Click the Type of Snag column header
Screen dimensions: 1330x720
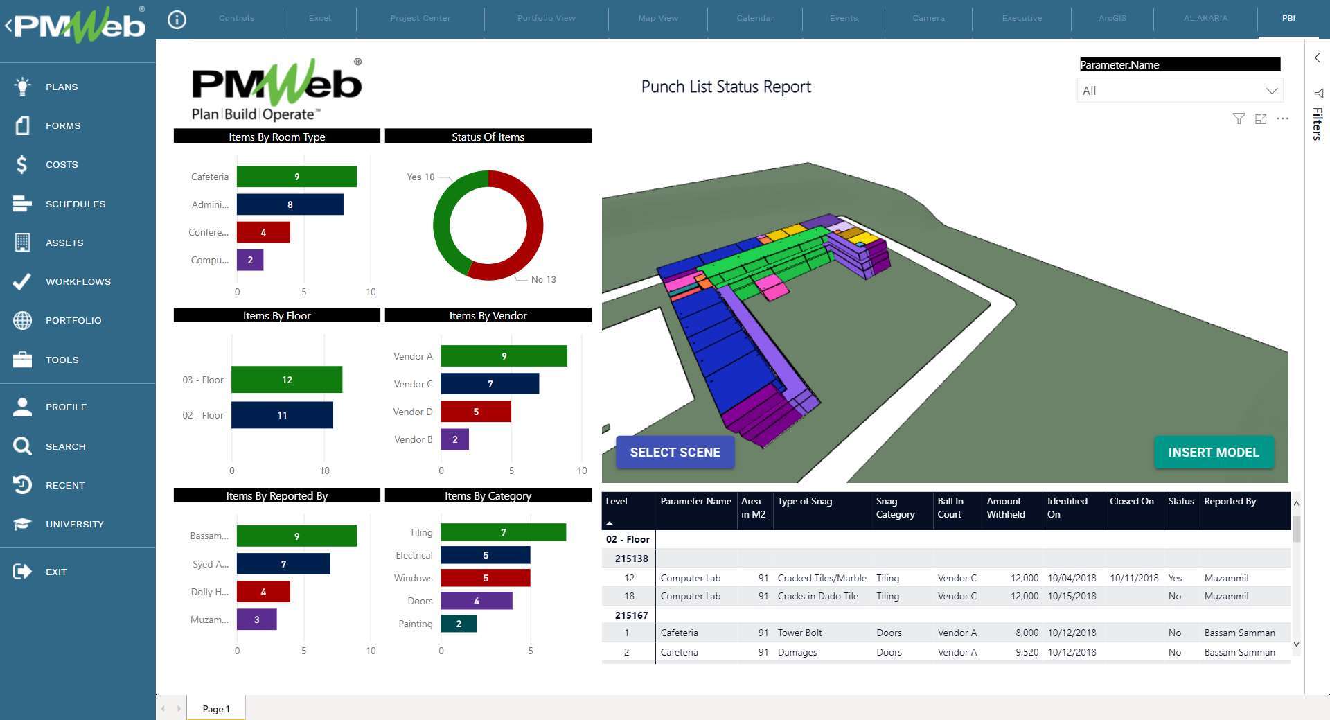point(805,501)
